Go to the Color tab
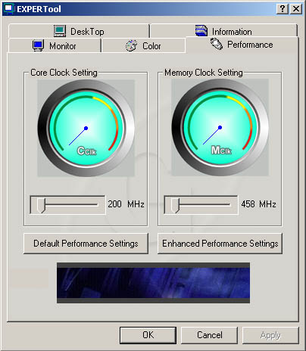Screen dimensions: 306x351 click(143, 46)
